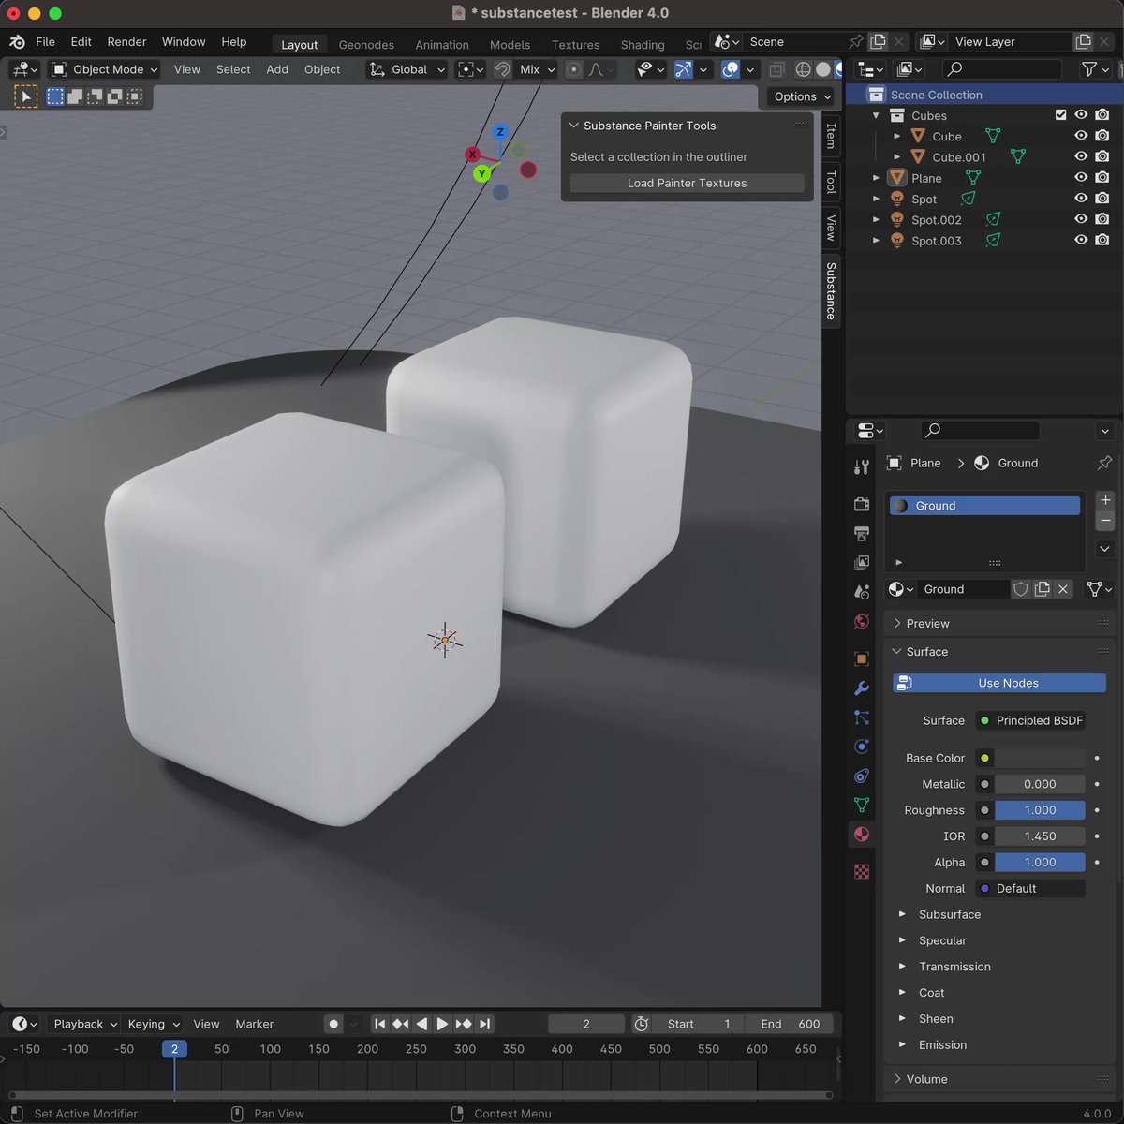Hide the Cube object in viewport
Viewport: 1124px width, 1124px height.
click(x=1081, y=136)
